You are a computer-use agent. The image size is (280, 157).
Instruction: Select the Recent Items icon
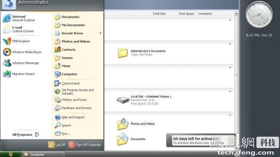(57, 33)
